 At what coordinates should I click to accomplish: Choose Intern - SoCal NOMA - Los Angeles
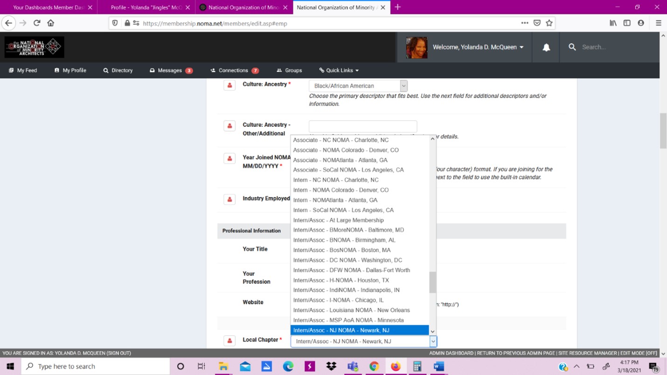[x=360, y=210]
